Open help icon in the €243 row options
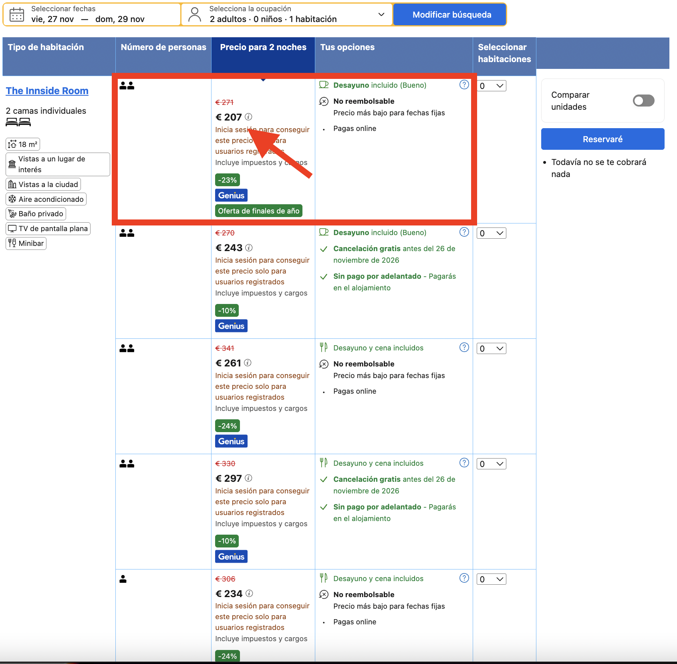The width and height of the screenshot is (677, 664). pyautogui.click(x=464, y=232)
